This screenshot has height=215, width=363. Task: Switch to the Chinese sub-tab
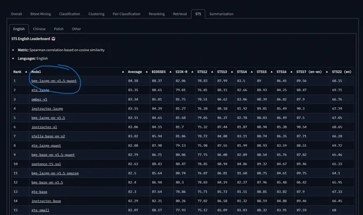pos(39,29)
